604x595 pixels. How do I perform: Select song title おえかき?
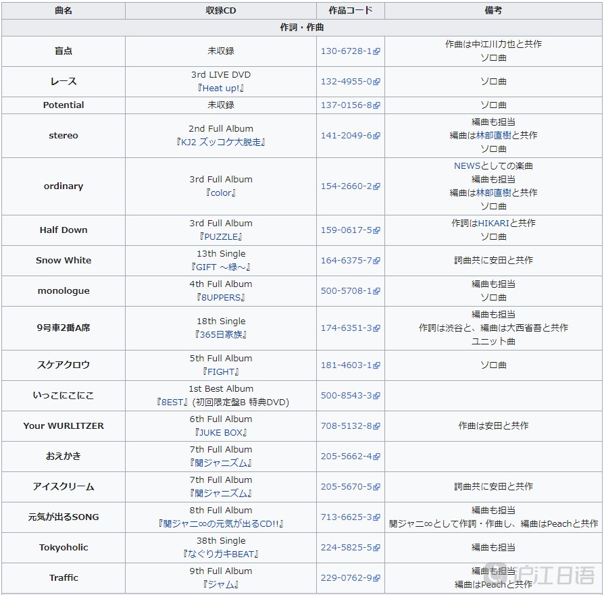[64, 457]
